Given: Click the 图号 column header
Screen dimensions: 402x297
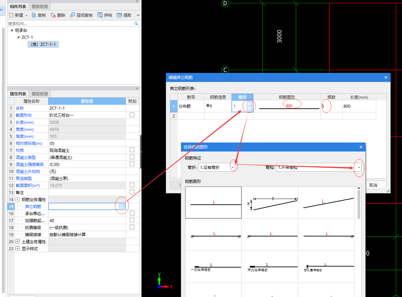Looking at the screenshot, I should [242, 97].
